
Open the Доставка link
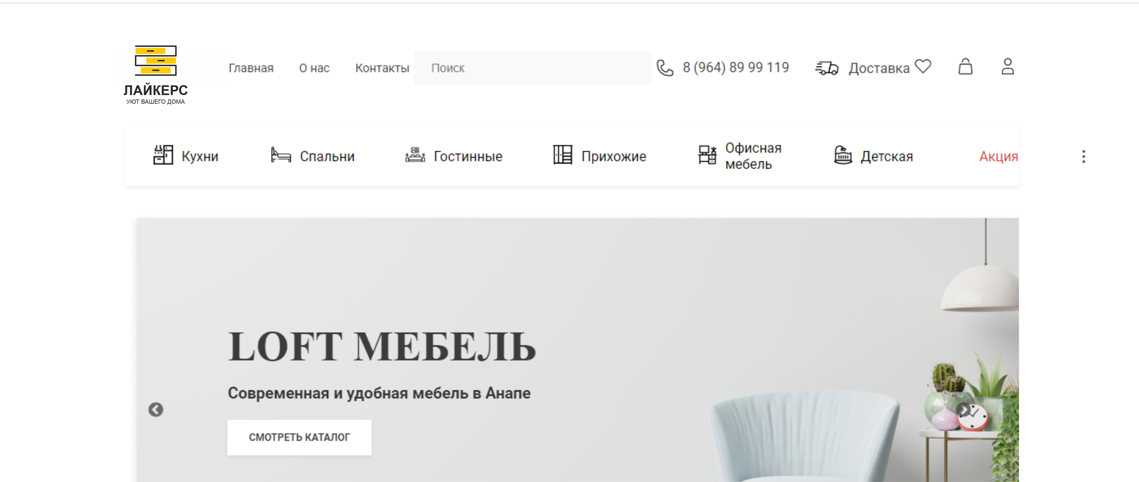pos(879,68)
